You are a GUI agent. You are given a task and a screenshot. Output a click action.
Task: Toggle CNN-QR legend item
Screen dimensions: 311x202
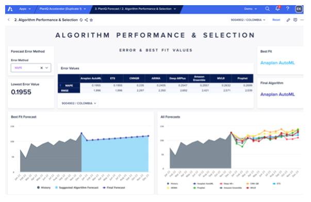(x=252, y=184)
